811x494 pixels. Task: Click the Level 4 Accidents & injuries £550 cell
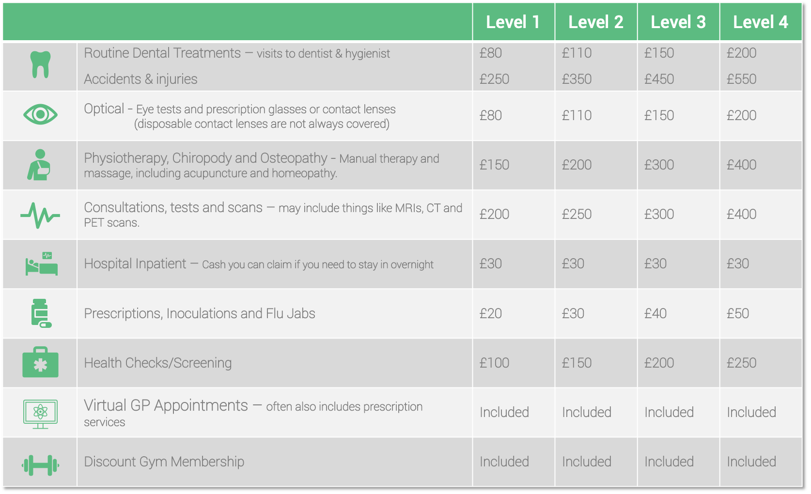[741, 79]
